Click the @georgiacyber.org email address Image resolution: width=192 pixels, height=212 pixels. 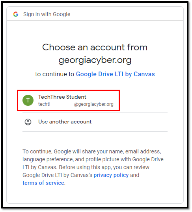click(x=93, y=104)
